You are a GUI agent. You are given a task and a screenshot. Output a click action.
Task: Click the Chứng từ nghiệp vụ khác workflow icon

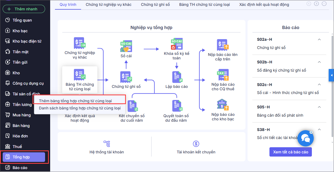[x=79, y=43]
